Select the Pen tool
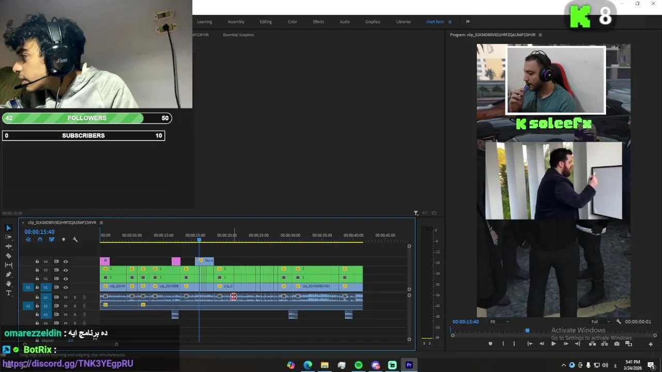 [8, 274]
